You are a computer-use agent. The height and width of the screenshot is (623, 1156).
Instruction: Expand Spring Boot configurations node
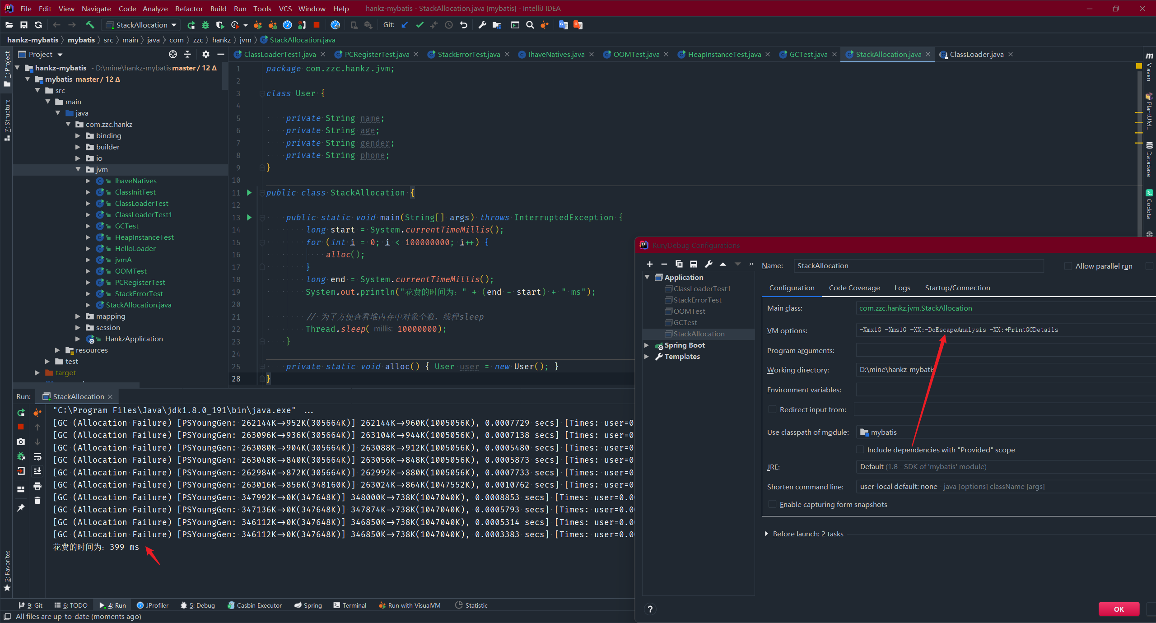[x=647, y=345]
